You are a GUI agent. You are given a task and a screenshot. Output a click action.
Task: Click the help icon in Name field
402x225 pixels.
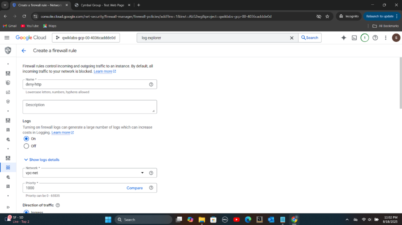[x=151, y=84]
